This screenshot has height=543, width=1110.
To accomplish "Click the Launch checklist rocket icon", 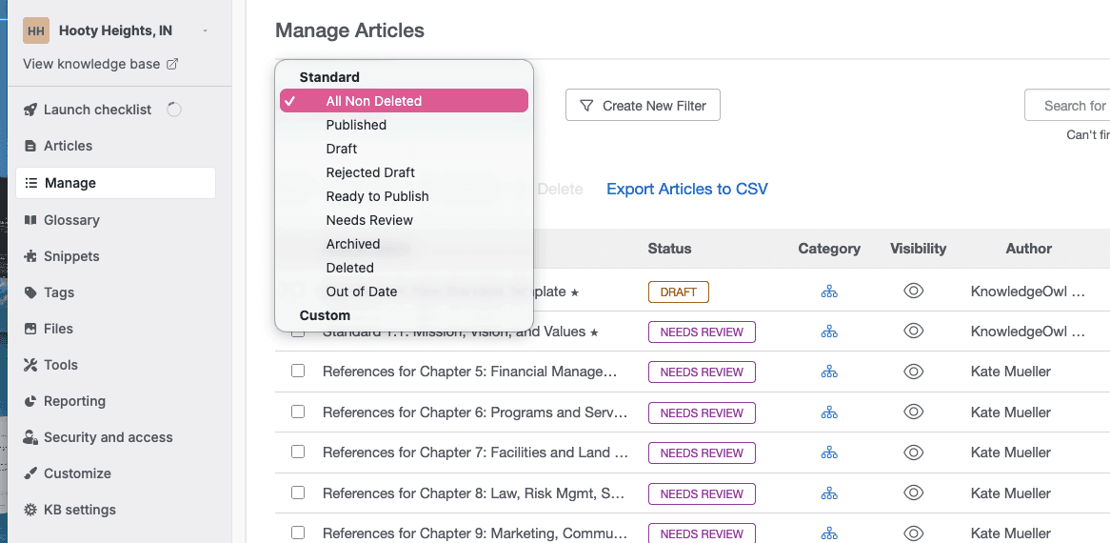I will (30, 110).
